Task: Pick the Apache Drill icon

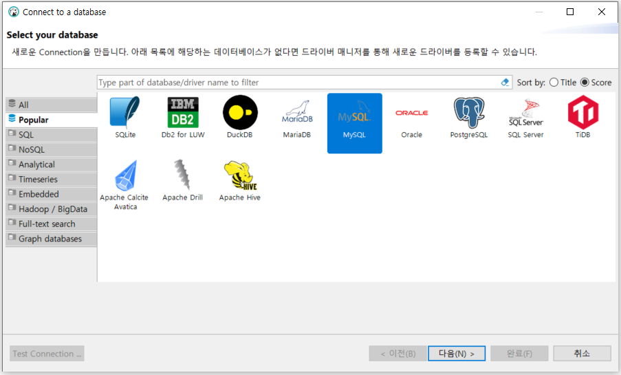Action: point(182,175)
